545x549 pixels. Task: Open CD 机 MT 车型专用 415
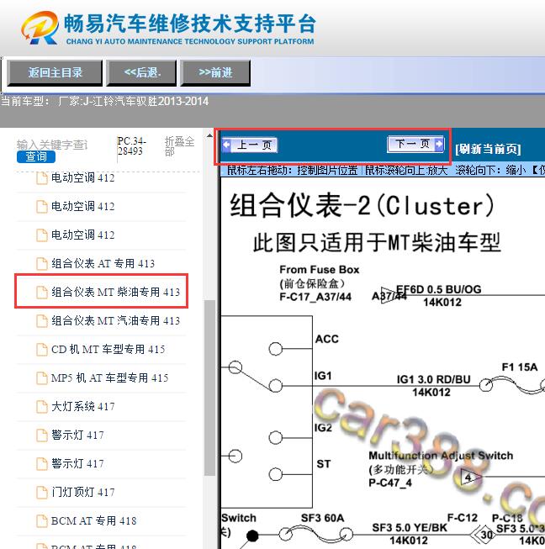(x=108, y=350)
